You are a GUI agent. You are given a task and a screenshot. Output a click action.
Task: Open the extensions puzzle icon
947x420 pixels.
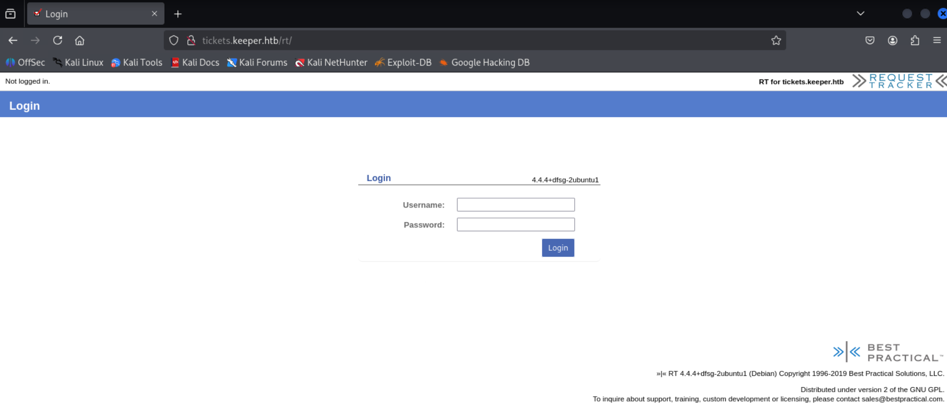click(x=915, y=40)
